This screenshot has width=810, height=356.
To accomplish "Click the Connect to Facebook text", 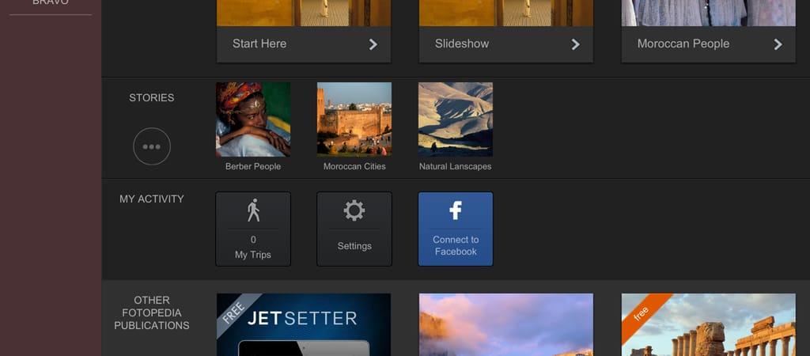I will click(x=456, y=245).
